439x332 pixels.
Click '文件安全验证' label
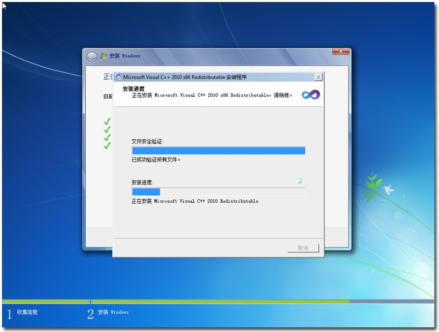tap(148, 141)
